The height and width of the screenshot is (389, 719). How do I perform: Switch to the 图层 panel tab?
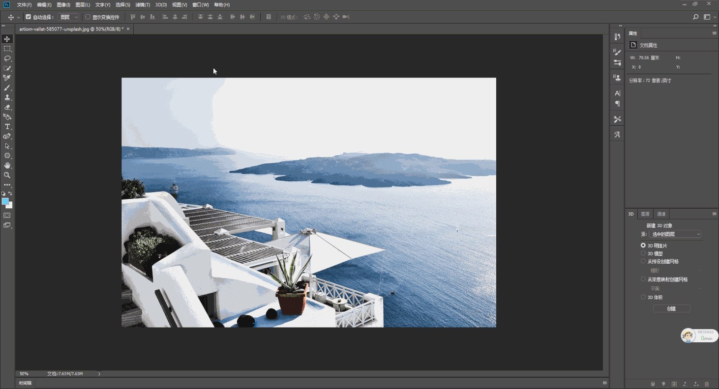pos(645,214)
